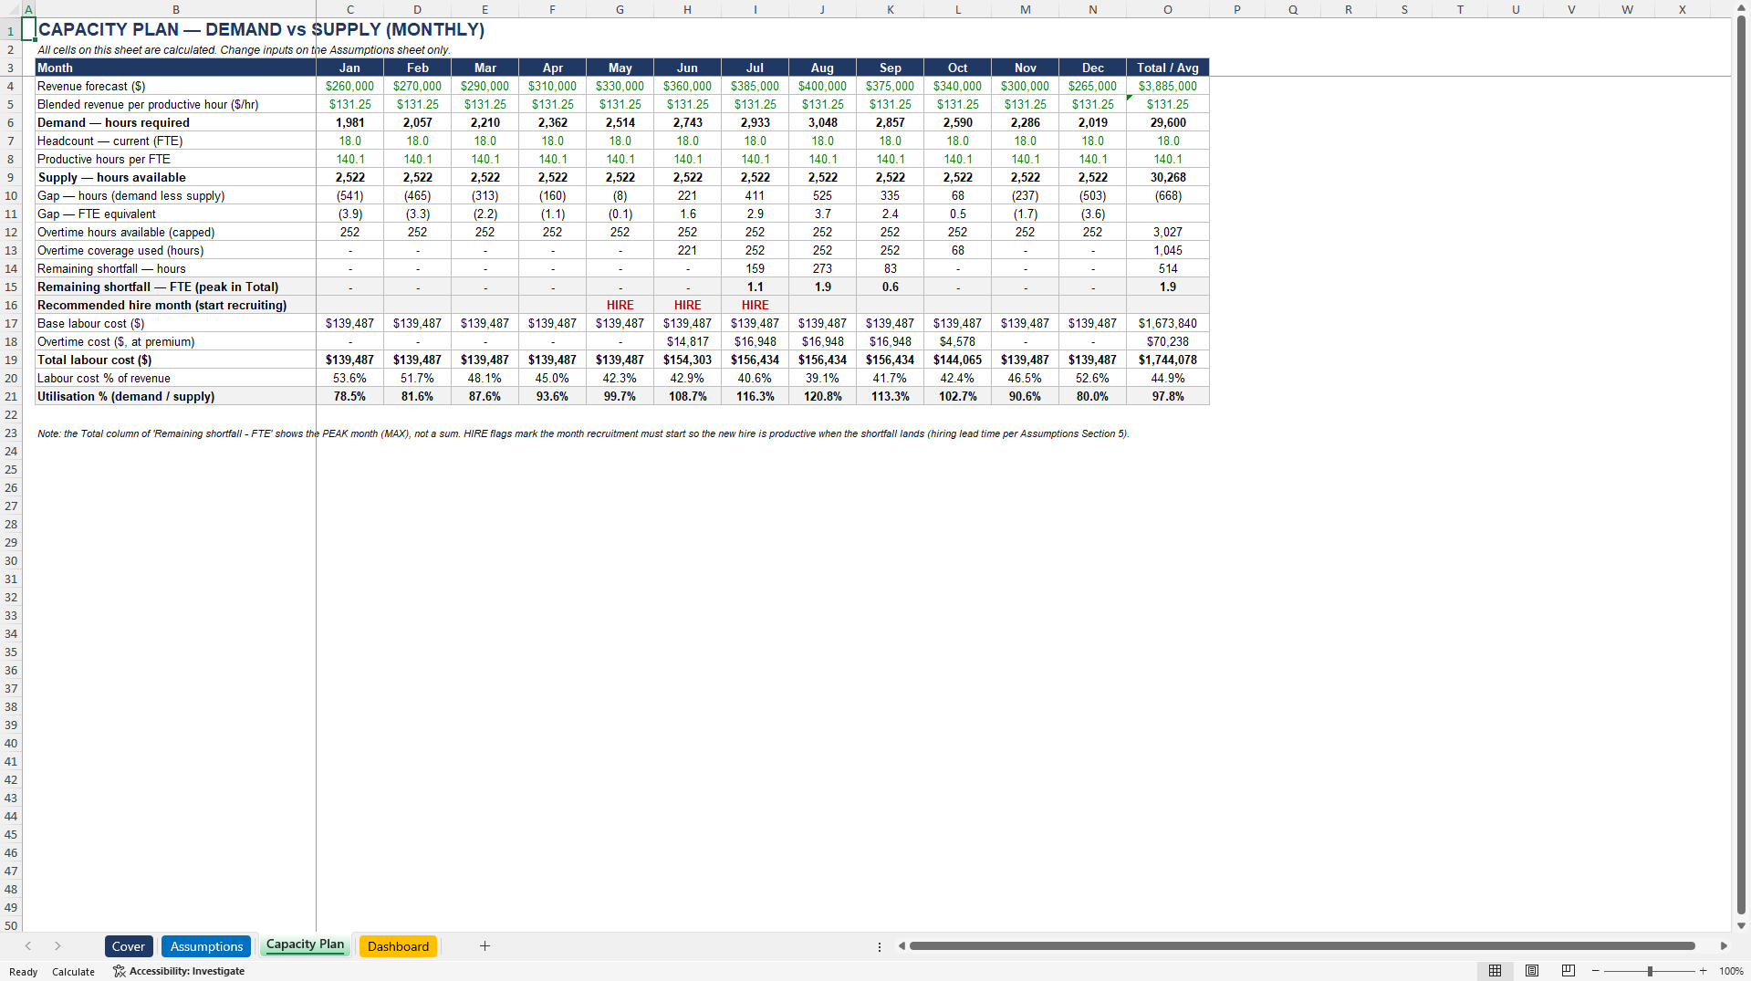Select the 'Month' header cell
This screenshot has width=1751, height=981.
pyautogui.click(x=175, y=68)
